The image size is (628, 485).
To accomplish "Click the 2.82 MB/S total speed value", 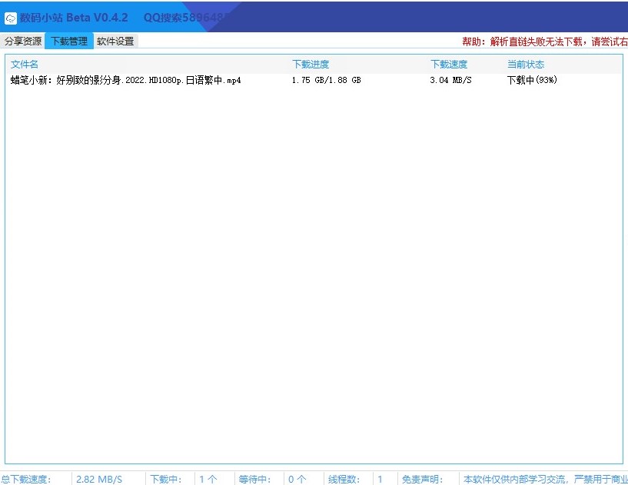I will tap(99, 479).
